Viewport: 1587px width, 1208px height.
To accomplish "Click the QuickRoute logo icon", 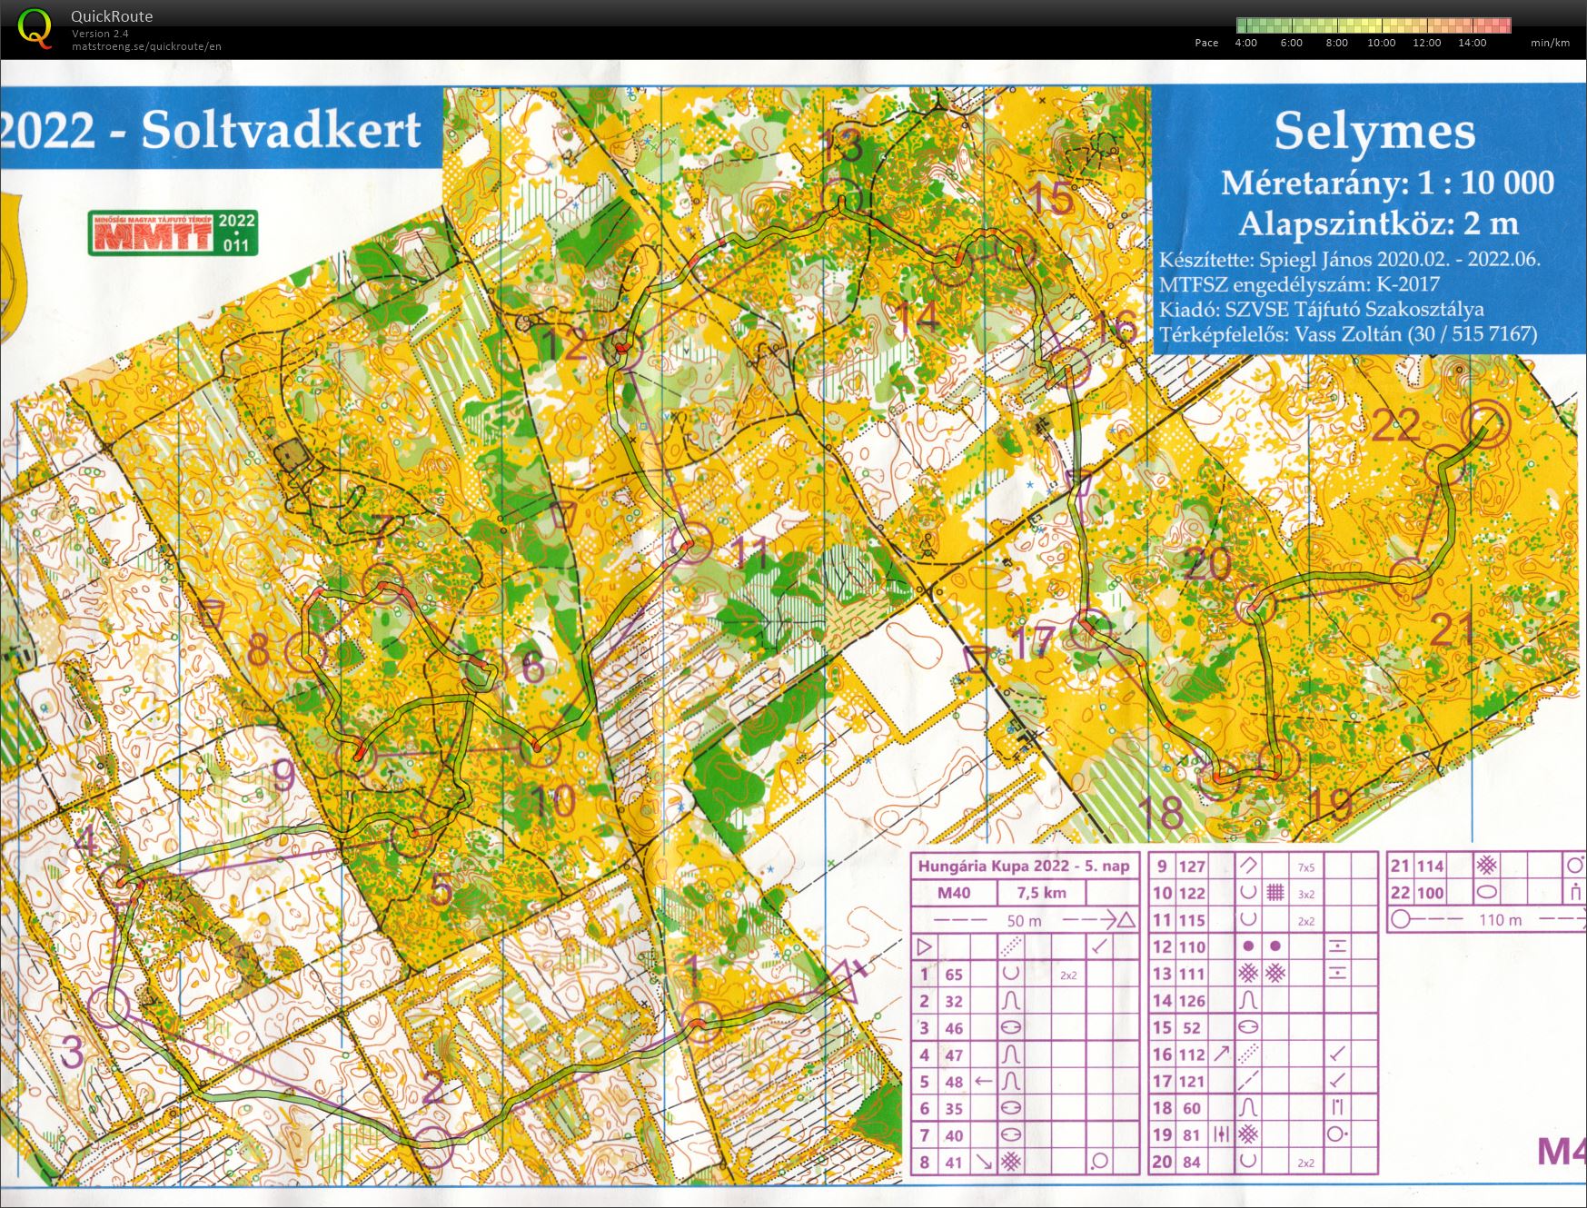I will click(x=35, y=27).
